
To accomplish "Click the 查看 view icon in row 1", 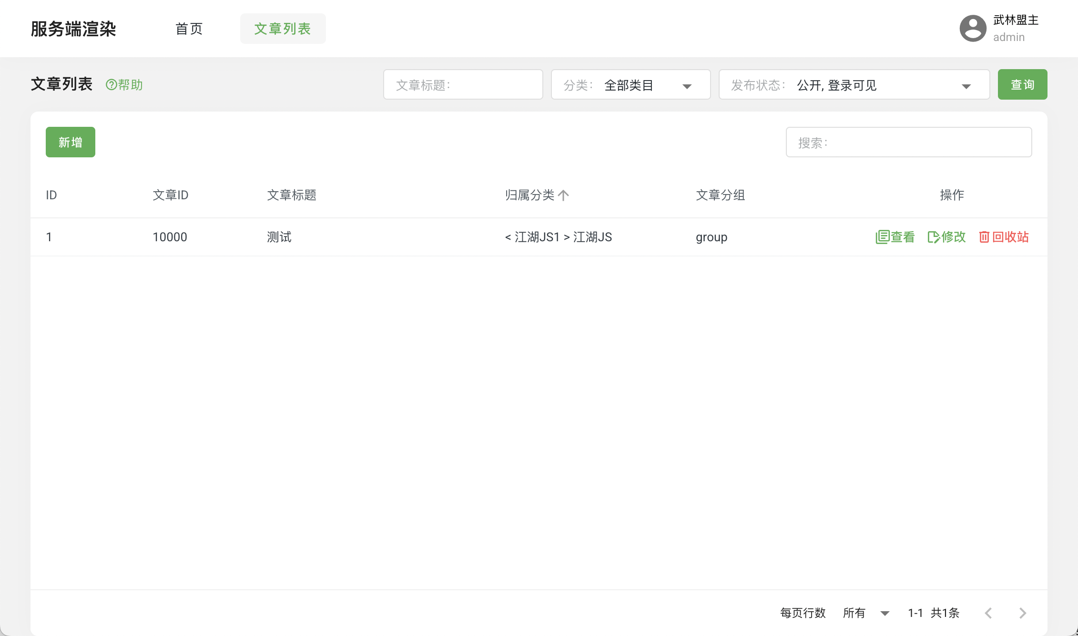I will click(882, 237).
